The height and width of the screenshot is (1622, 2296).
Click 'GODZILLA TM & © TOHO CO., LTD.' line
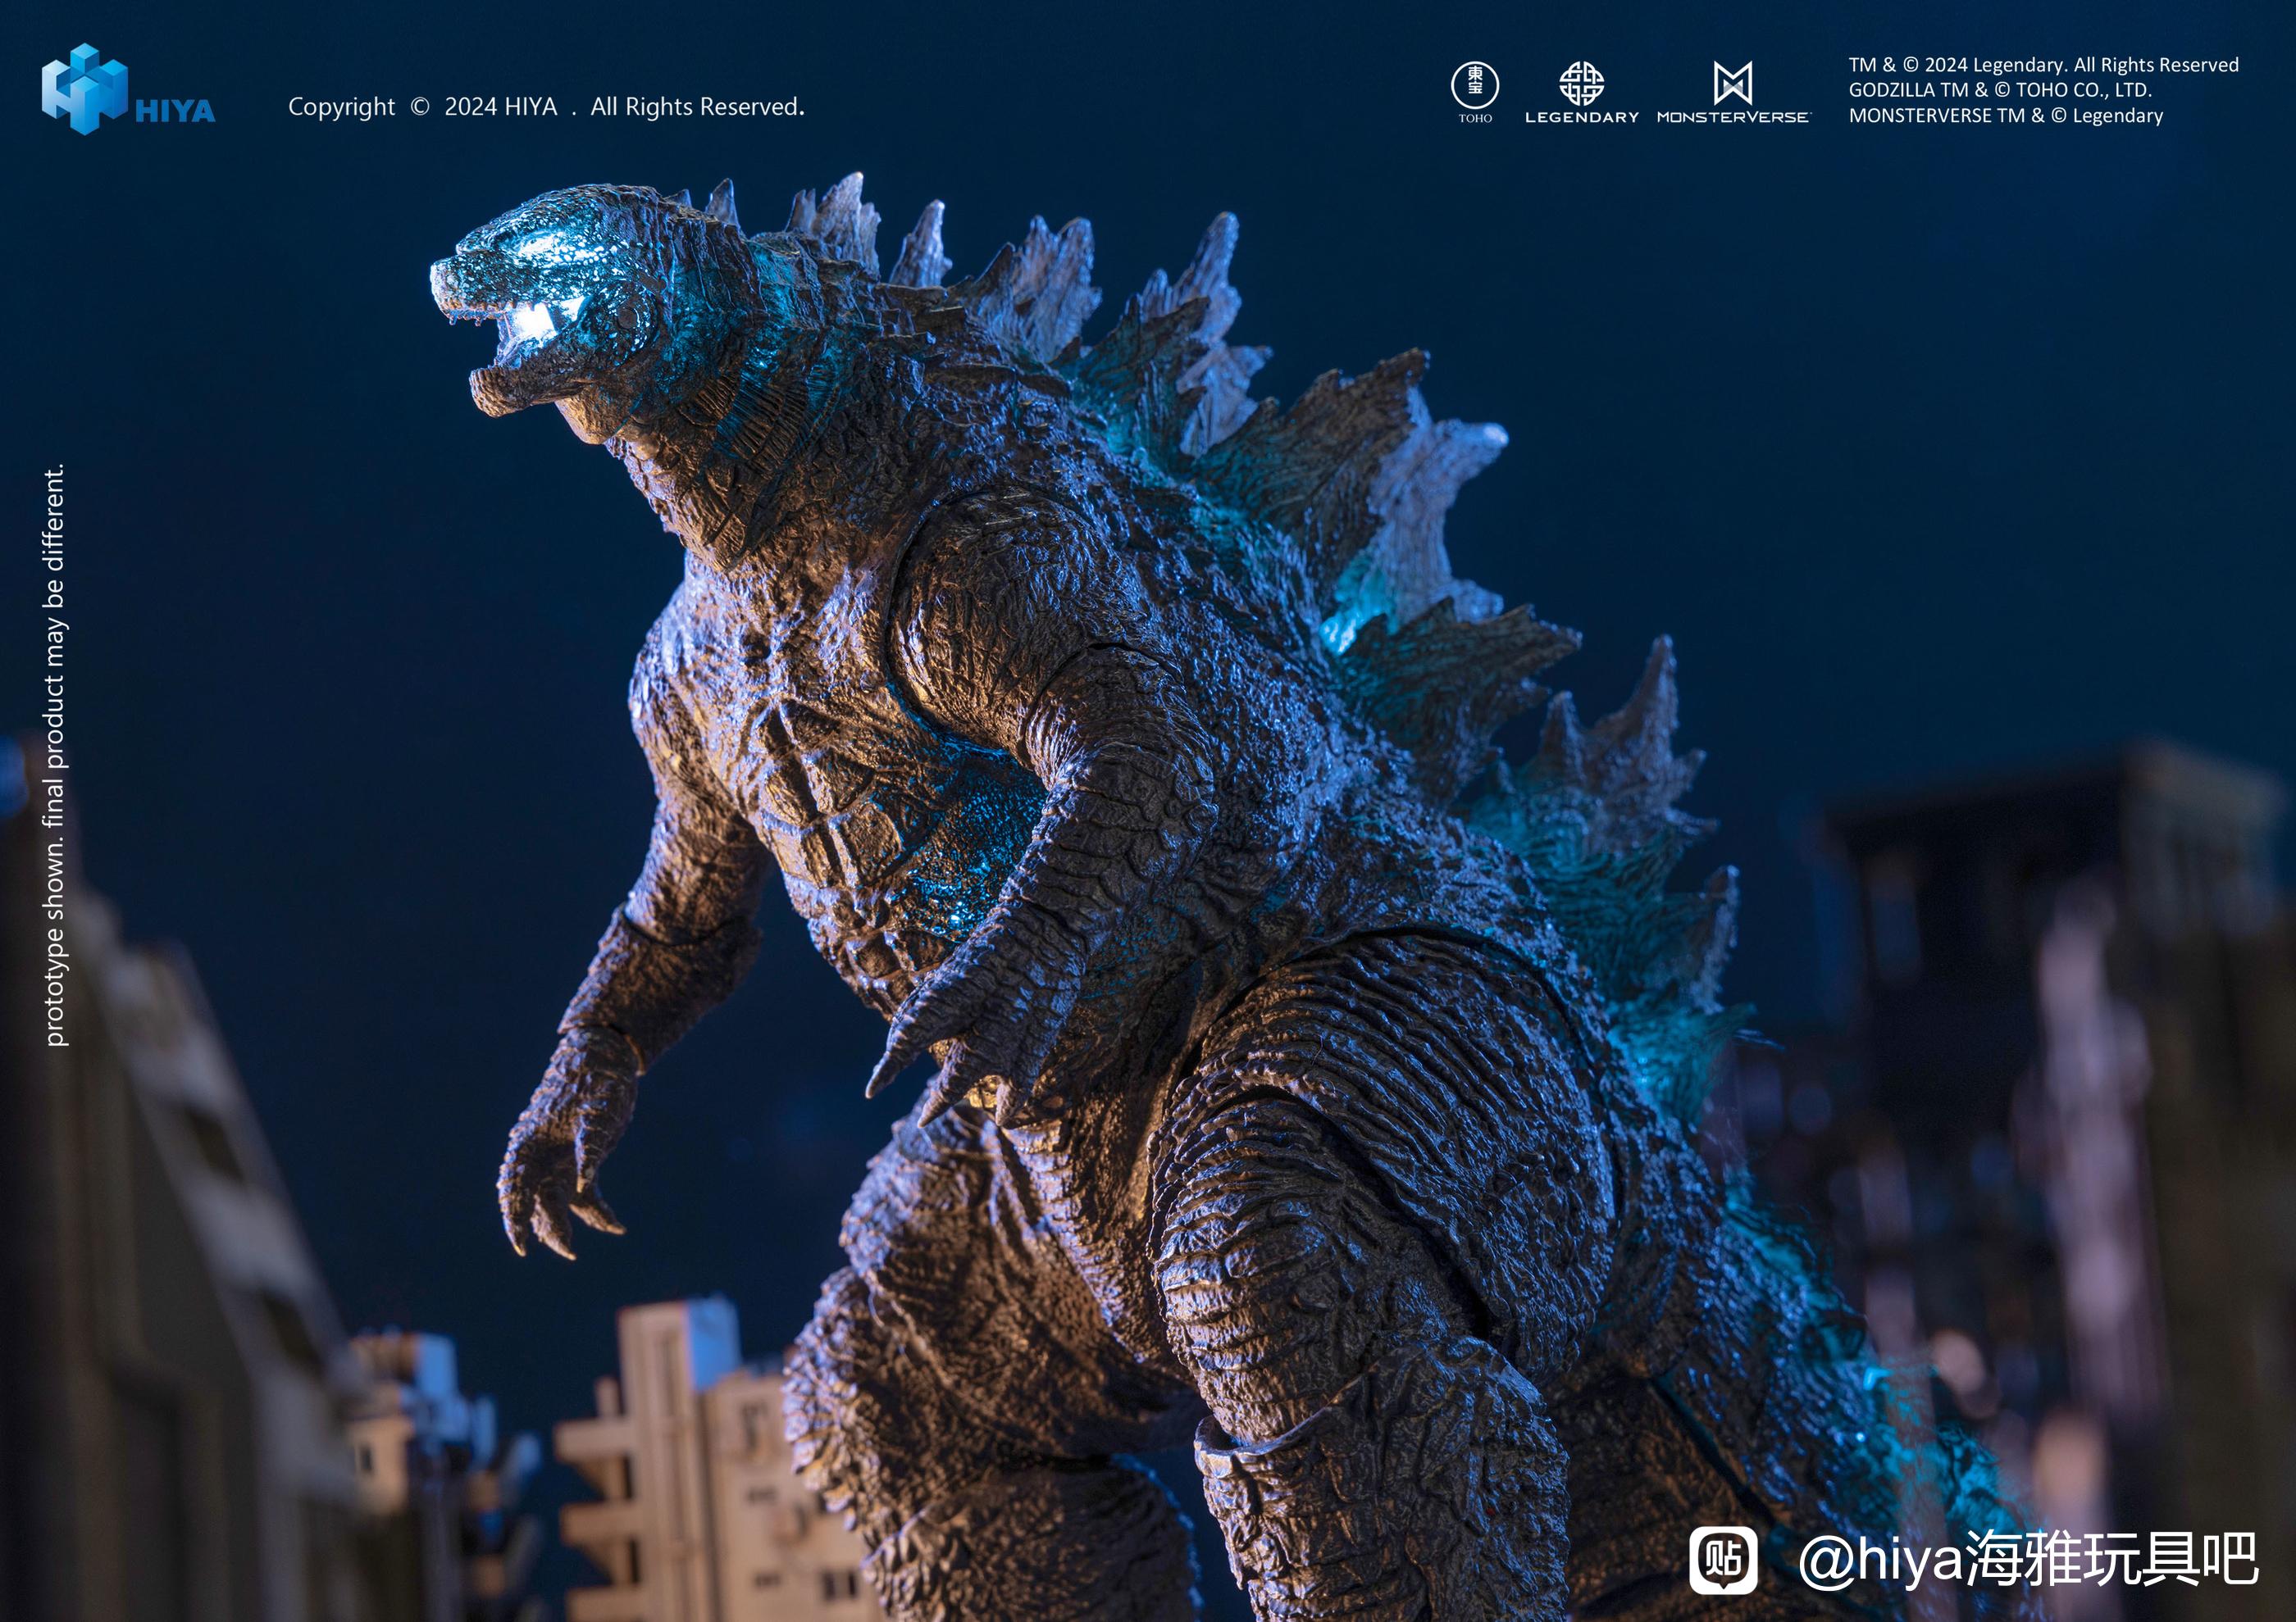click(x=2000, y=90)
